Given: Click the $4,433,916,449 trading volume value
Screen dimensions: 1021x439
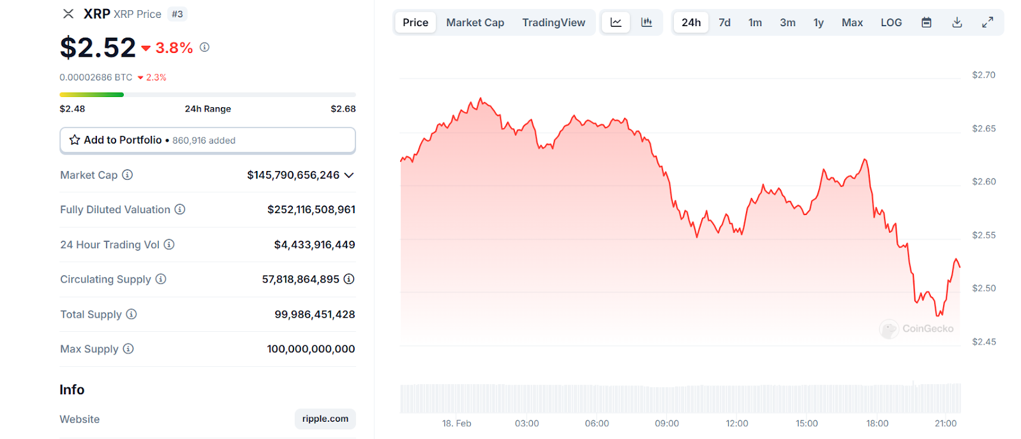Looking at the screenshot, I should 315,244.
